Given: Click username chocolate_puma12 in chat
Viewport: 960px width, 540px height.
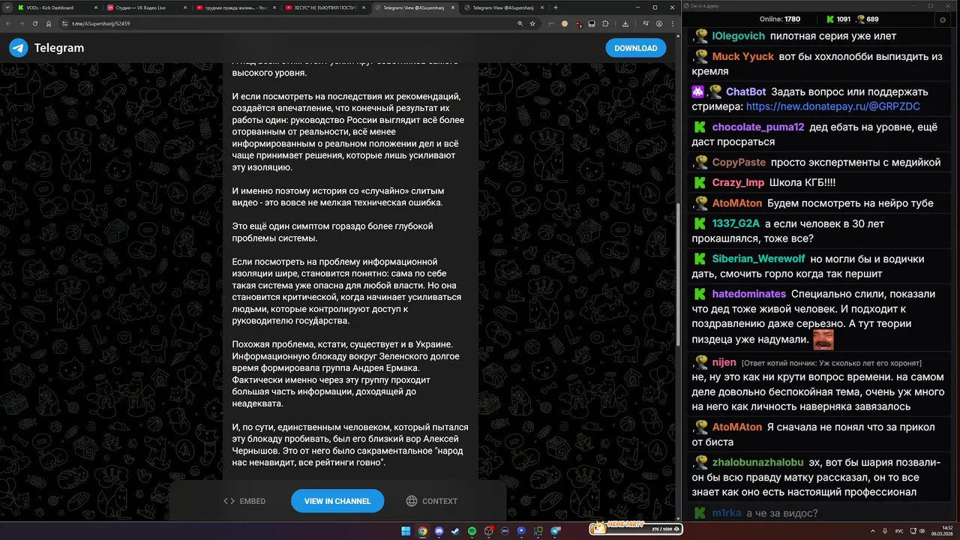Looking at the screenshot, I should [x=757, y=127].
